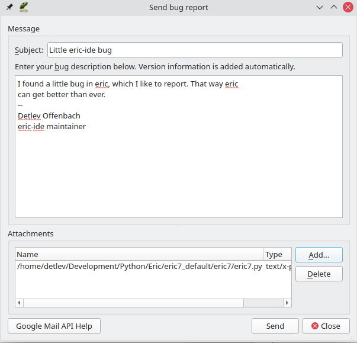Click the Close button at the bottom
Viewport: 357px width, 343px height.
tap(326, 326)
